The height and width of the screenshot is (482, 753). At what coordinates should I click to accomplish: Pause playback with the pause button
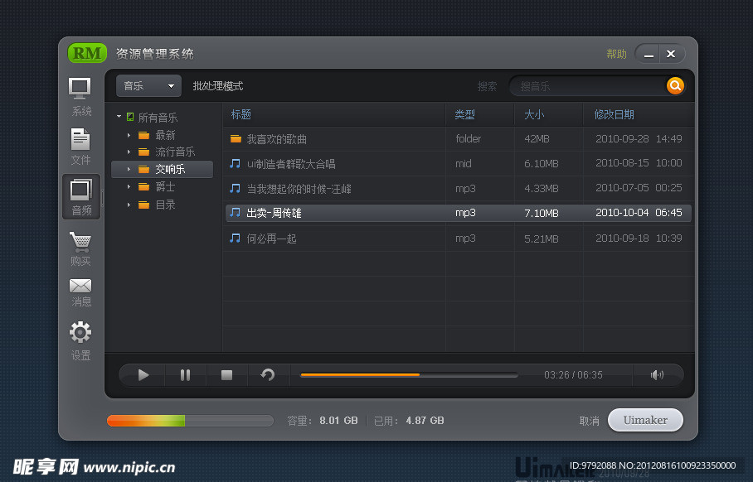pos(185,375)
